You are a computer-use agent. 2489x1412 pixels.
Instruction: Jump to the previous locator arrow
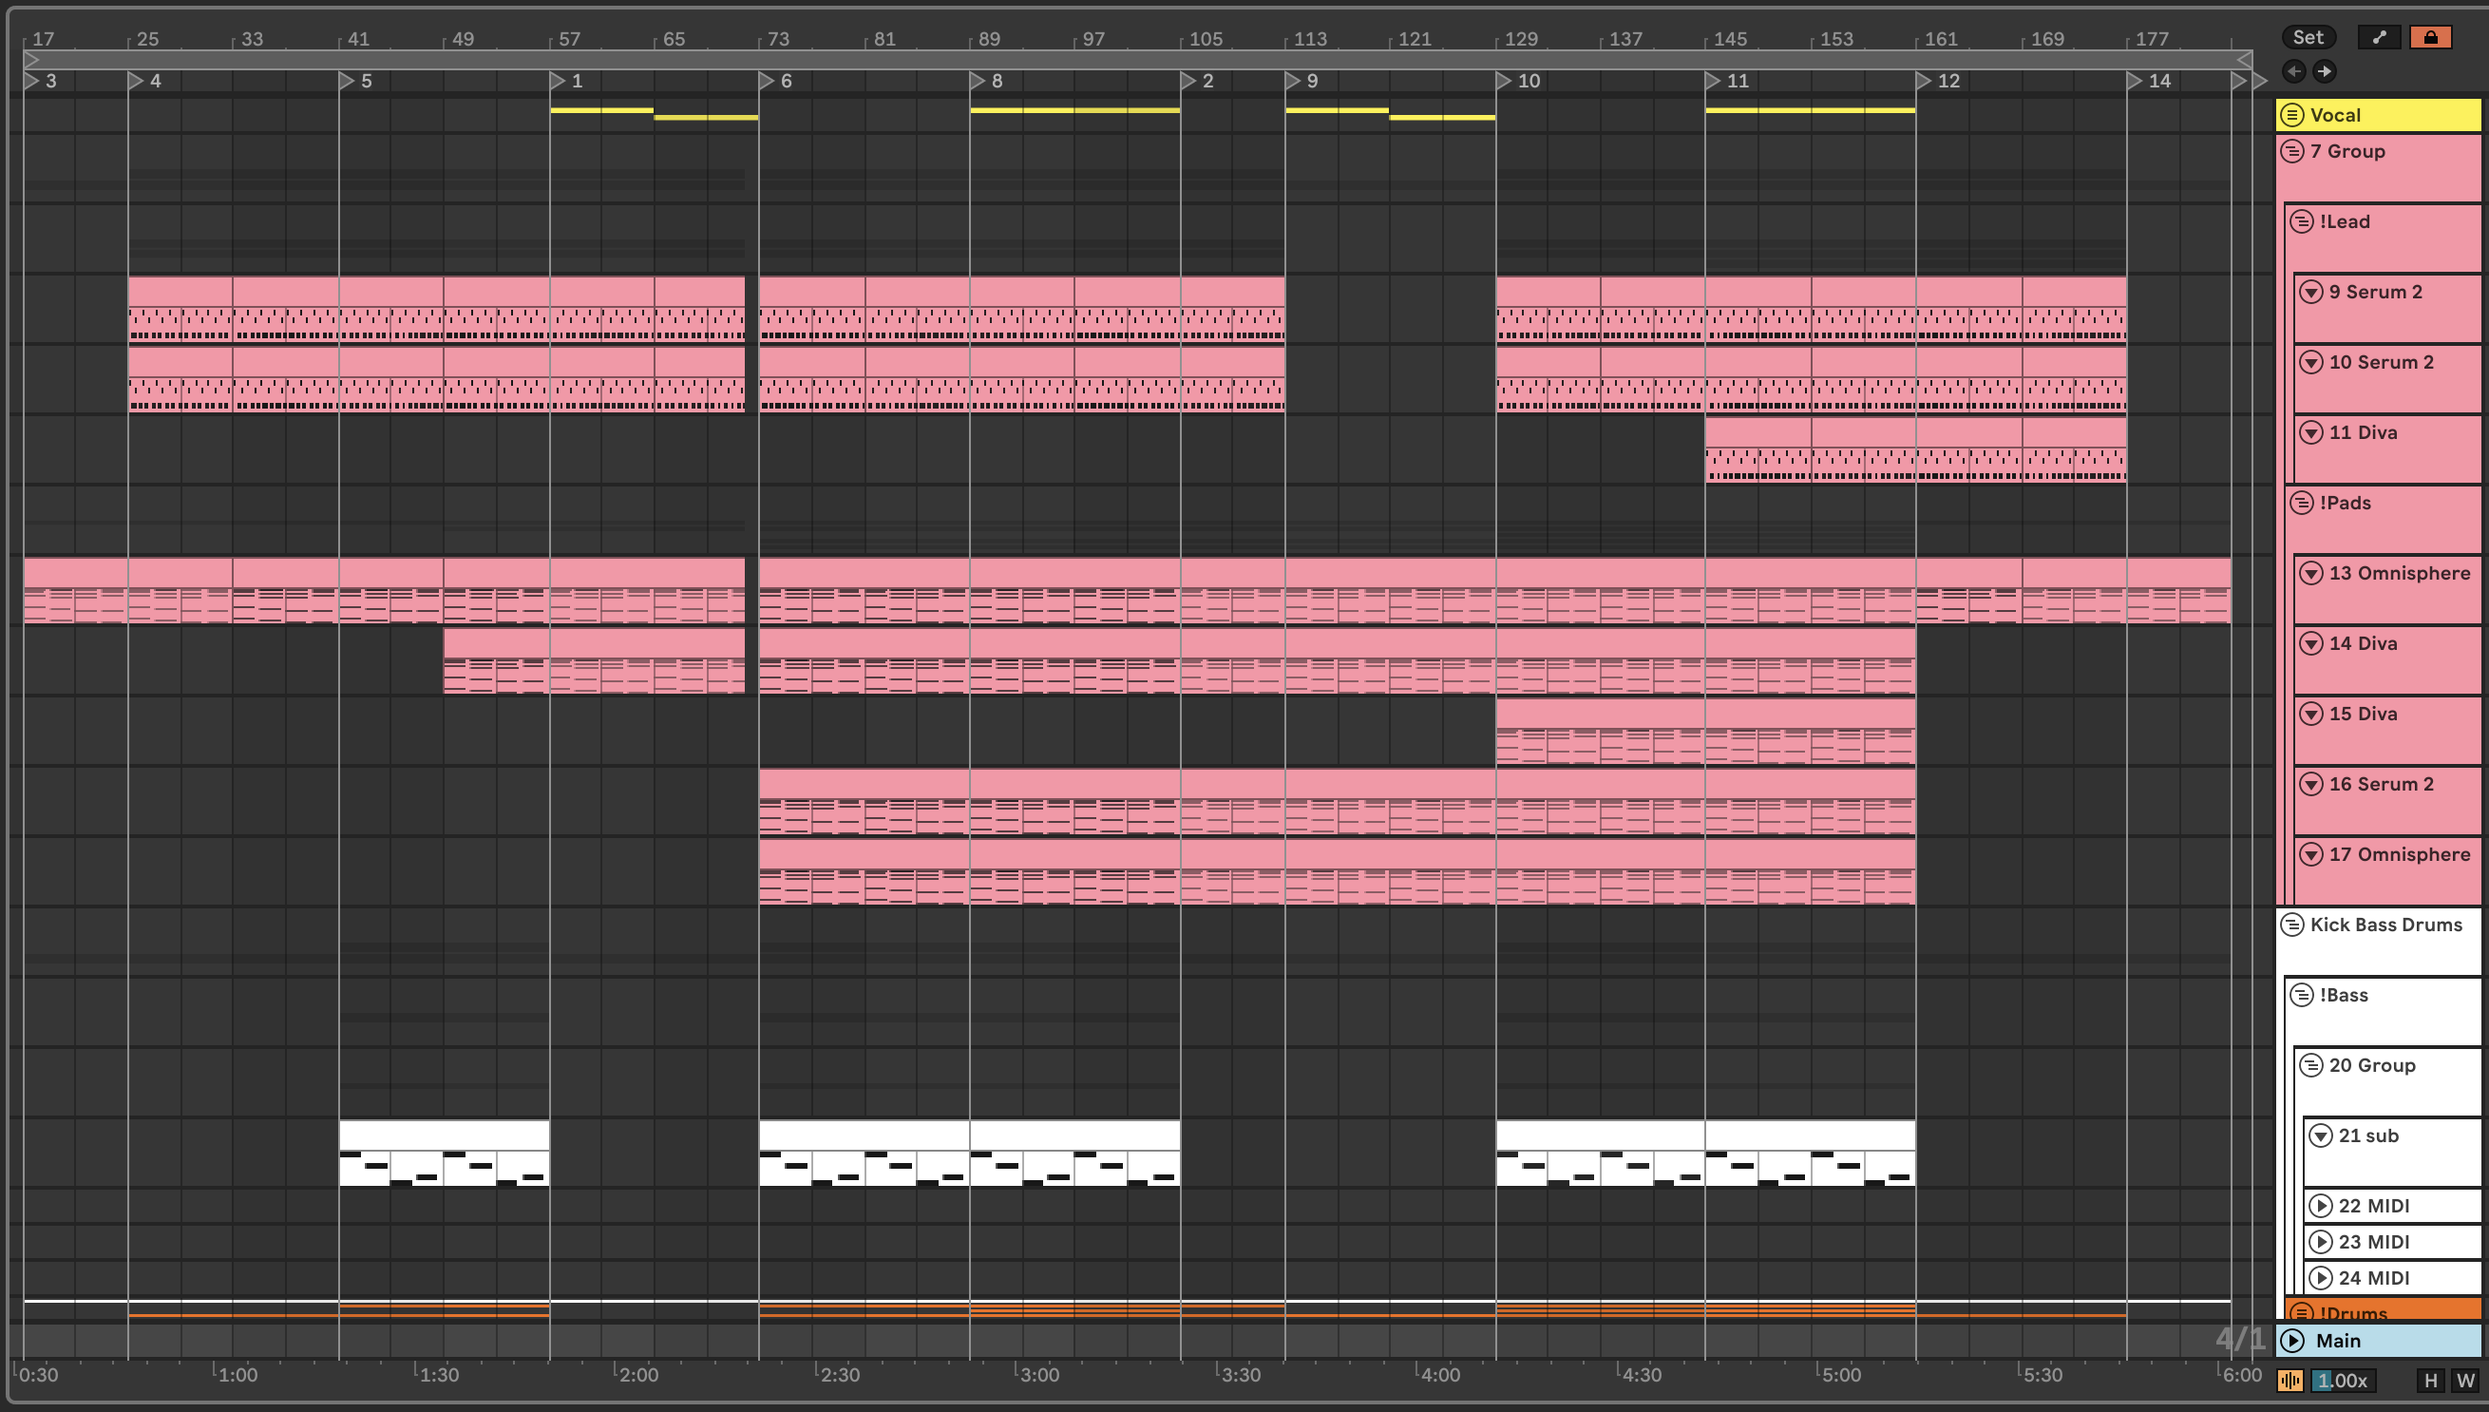(x=2293, y=71)
